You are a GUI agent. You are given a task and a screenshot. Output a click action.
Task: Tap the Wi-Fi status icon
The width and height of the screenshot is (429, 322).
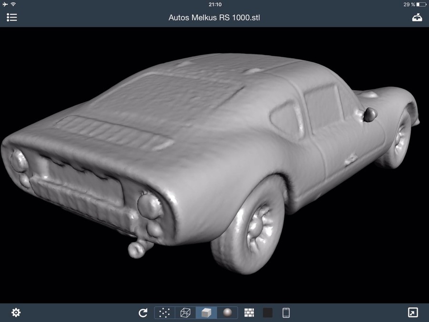tap(13, 4)
